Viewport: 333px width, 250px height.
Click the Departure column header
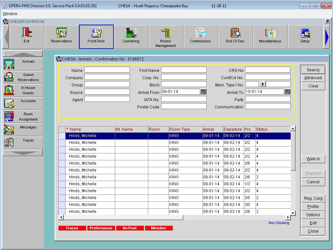tap(233, 129)
